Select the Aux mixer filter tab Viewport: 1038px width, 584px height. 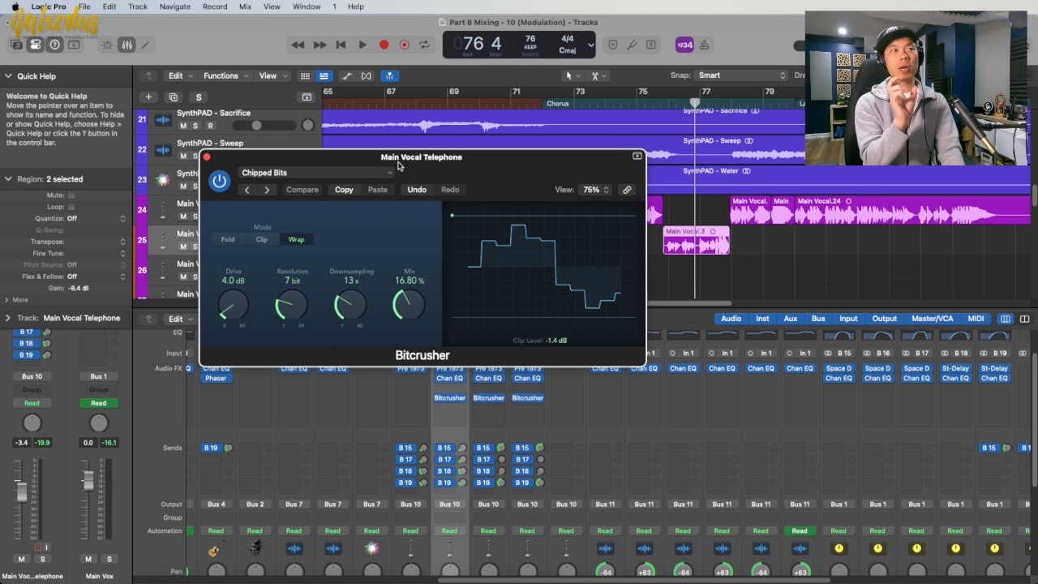791,319
